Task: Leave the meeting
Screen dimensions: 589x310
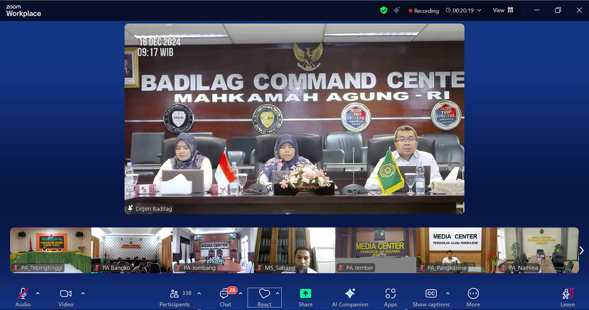Action: (x=567, y=296)
